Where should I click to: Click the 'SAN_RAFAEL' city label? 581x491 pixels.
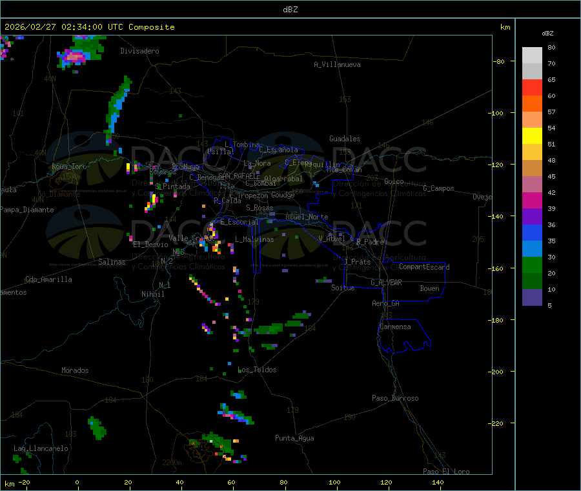tap(239, 176)
